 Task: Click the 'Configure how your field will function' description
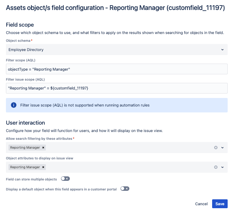point(84,131)
